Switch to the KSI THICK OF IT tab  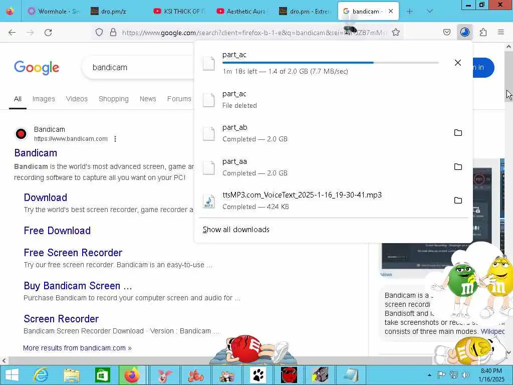point(179,12)
